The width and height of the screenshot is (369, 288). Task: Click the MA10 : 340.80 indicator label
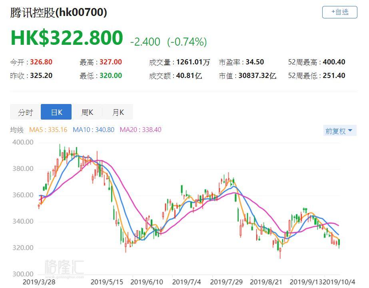(x=94, y=130)
